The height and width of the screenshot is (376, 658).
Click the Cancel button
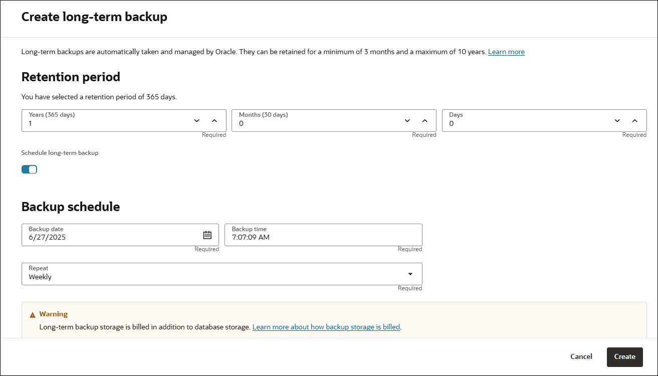581,356
